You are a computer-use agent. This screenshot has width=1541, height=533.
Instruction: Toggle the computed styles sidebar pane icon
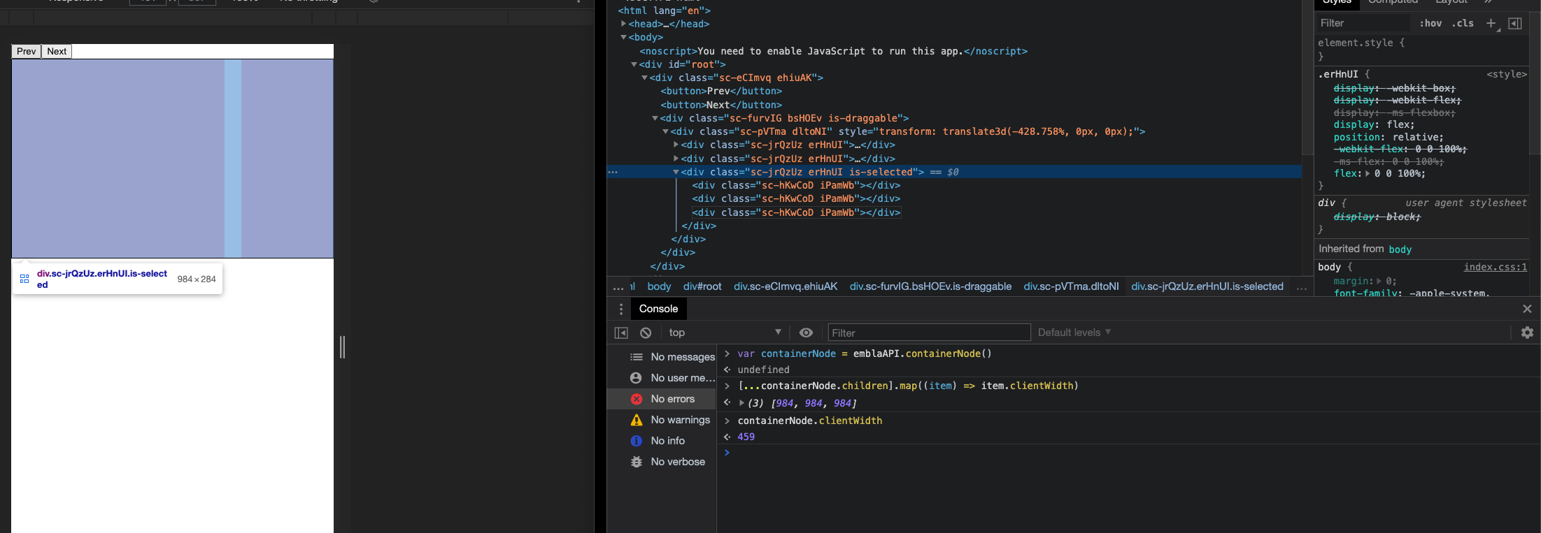[1515, 23]
